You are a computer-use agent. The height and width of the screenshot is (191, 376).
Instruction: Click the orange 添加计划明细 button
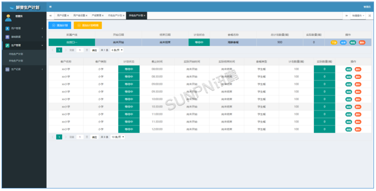(88, 25)
